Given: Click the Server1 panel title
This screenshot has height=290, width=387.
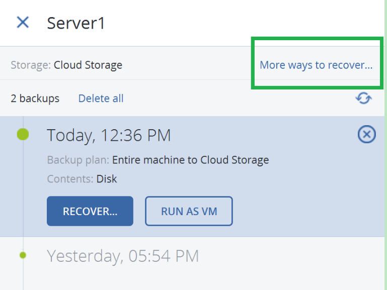Looking at the screenshot, I should (x=76, y=23).
